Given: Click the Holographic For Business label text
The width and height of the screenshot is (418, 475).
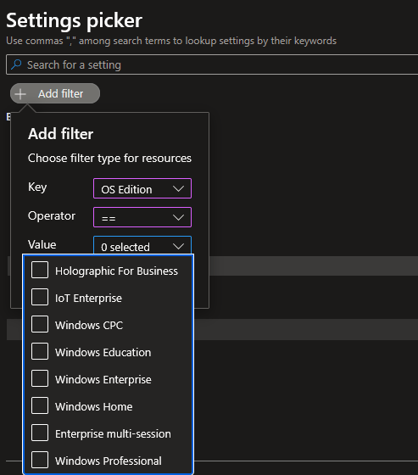Looking at the screenshot, I should (x=116, y=271).
